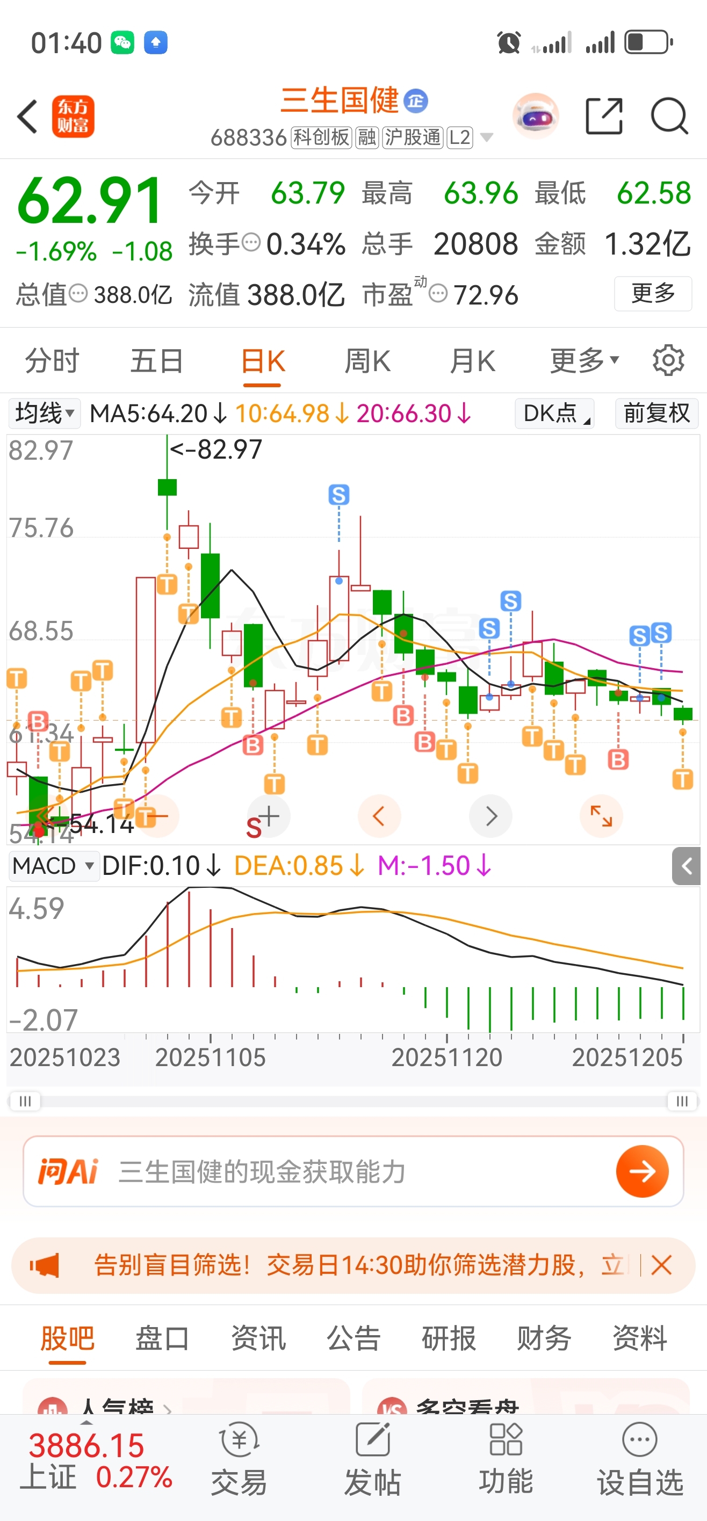Screen dimensions: 707x1521
Task: Grab right handle of chart range slider
Action: click(682, 1101)
